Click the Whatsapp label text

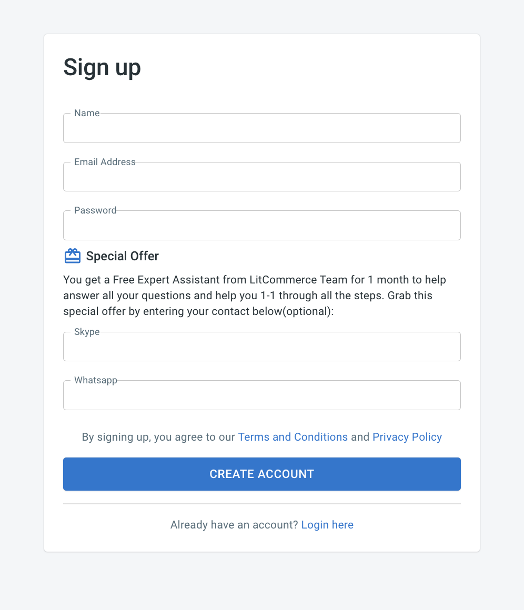tap(96, 380)
